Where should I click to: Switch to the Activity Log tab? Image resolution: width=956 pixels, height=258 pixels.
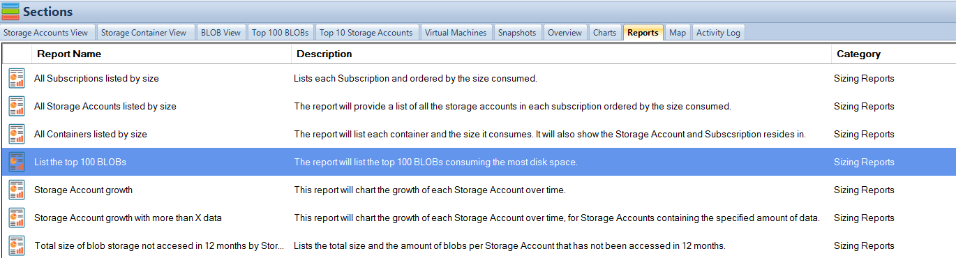pos(719,32)
